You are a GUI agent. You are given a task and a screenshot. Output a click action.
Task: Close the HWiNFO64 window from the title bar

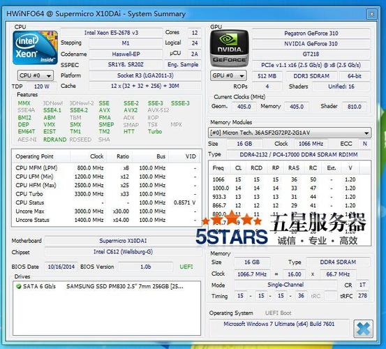(371, 14)
